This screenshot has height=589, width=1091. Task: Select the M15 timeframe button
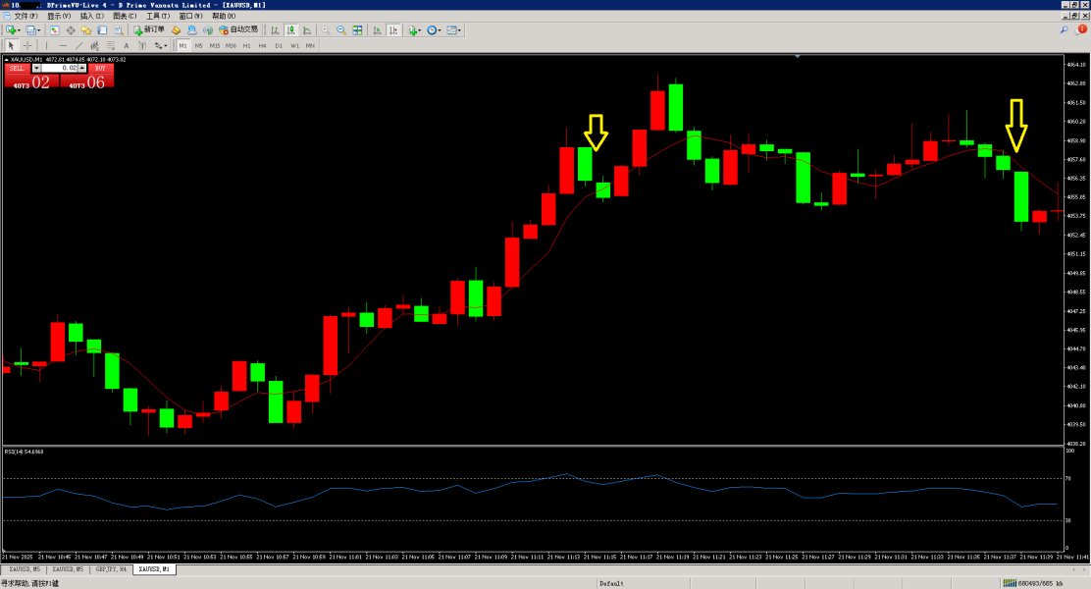[215, 45]
